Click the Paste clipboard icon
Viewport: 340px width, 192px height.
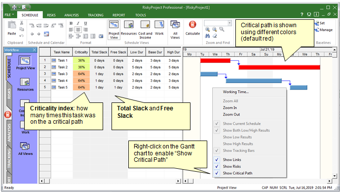coord(12,28)
